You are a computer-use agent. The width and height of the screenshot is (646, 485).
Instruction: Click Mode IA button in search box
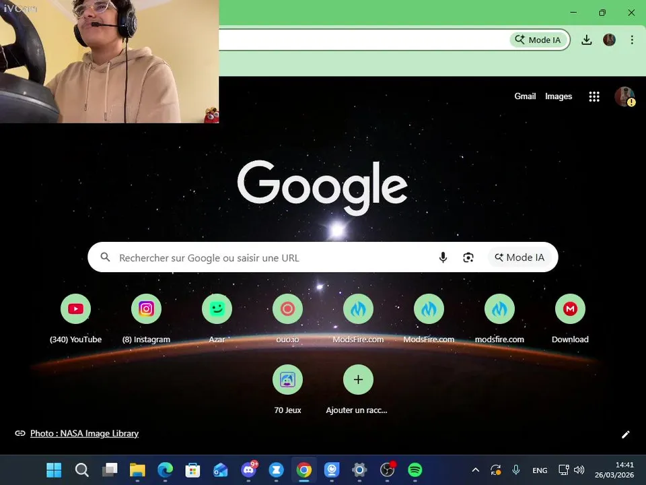pyautogui.click(x=519, y=257)
